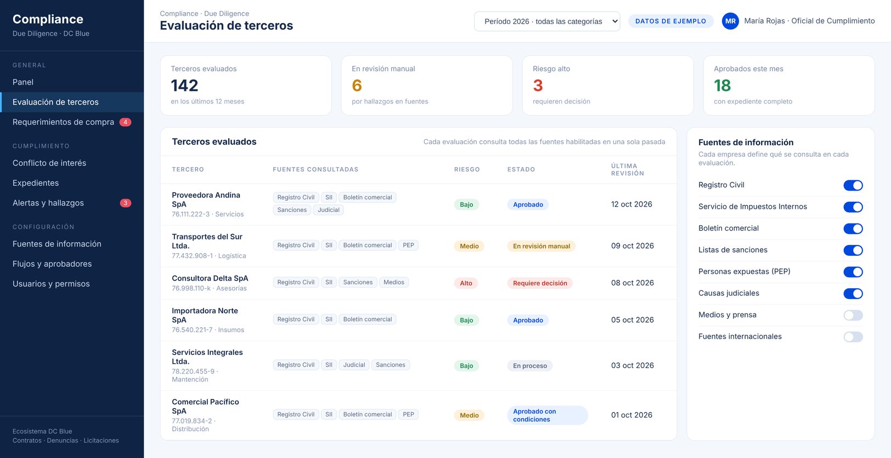Click the RIESGO column header
Screen dimensions: 891x458
click(x=467, y=170)
